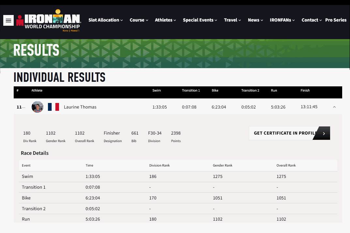Click the IRONMAN World Championship logo
Viewport: 350px width, 233px height.
tap(48, 20)
